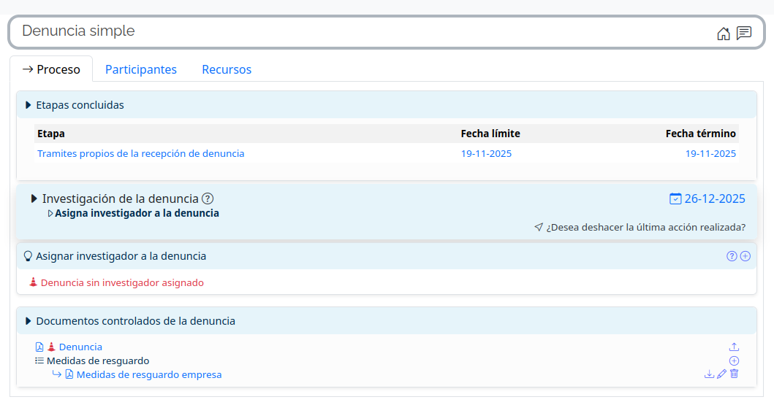Viewport: 774px width, 405px height.
Task: Upload the Denuncia document
Action: click(735, 347)
